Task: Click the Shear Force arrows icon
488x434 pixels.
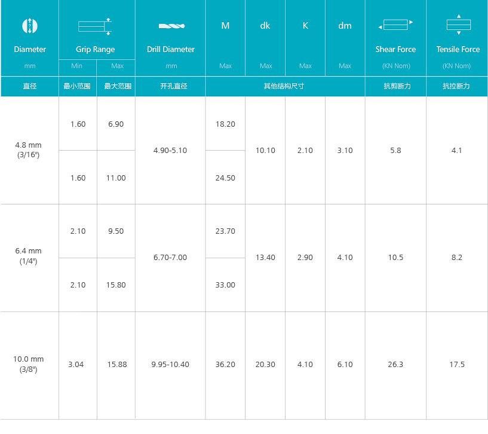Action: [x=395, y=25]
